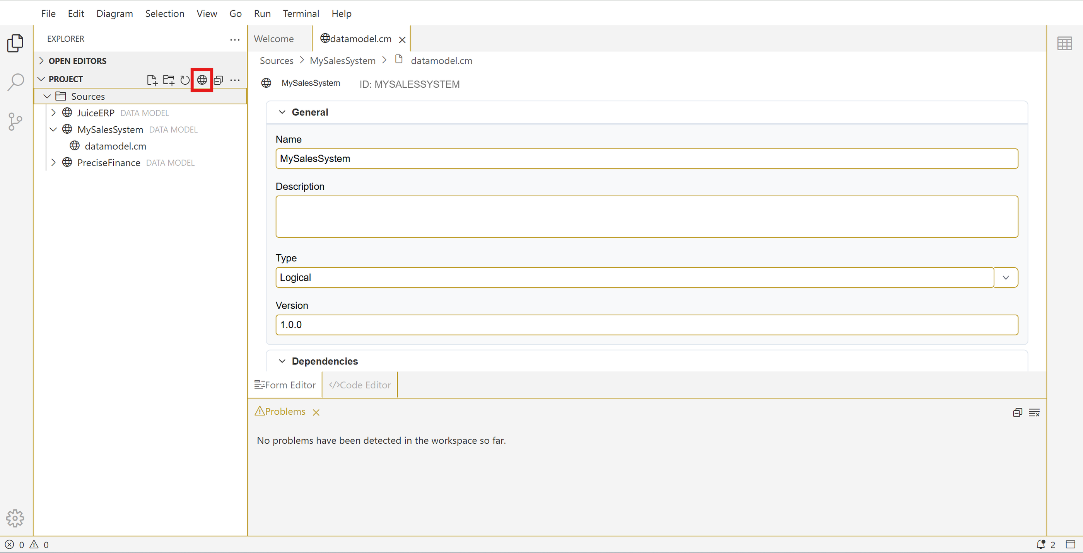Screen dimensions: 1083x553
Task: Select datamodel.cm in the project tree
Action: 115,146
